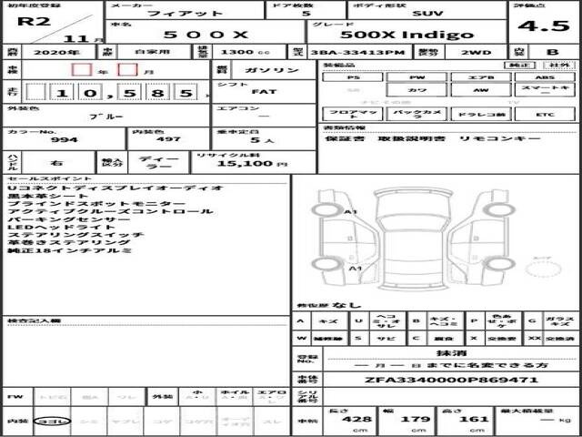The height and width of the screenshot is (437, 582).
Task: Click the chassis number ZFA3340000P869471
Action: coord(438,378)
